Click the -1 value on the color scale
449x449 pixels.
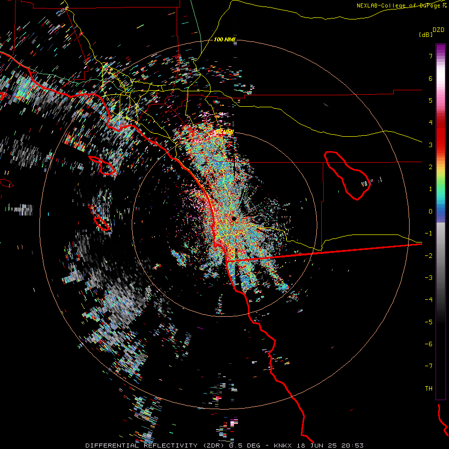pyautogui.click(x=429, y=233)
